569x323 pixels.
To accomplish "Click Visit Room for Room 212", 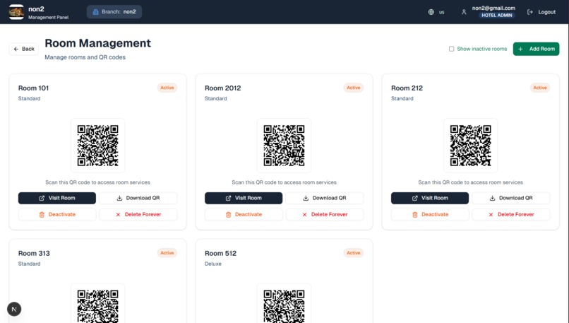I will point(430,198).
